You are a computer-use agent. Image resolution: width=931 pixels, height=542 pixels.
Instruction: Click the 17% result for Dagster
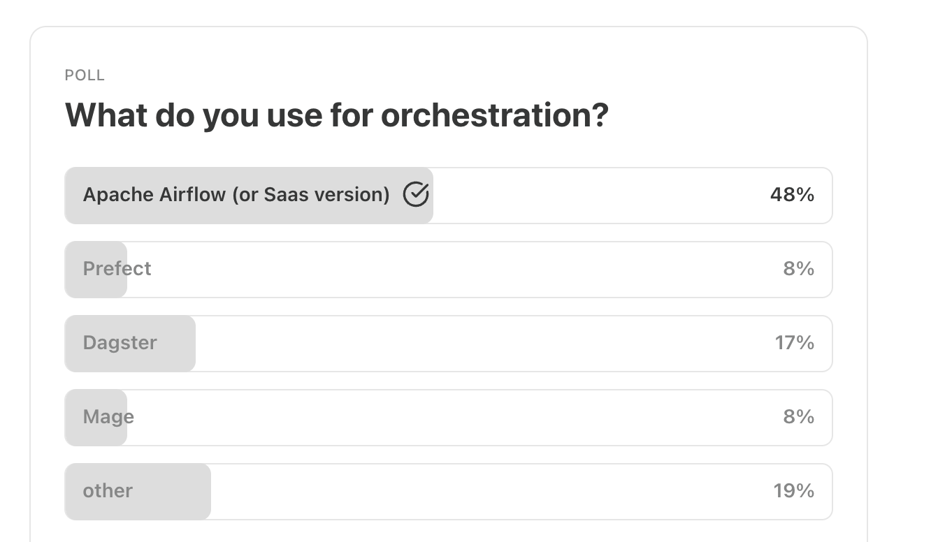pos(794,343)
